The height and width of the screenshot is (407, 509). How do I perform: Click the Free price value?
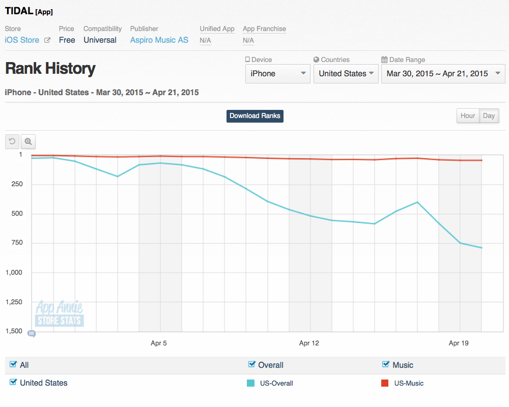coord(67,40)
